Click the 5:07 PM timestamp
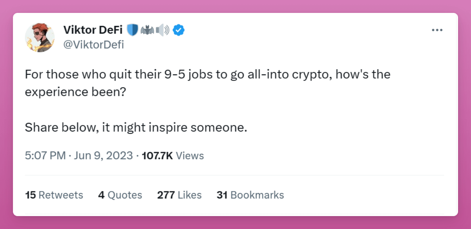Screen dimensions: 471x229 tap(45, 155)
